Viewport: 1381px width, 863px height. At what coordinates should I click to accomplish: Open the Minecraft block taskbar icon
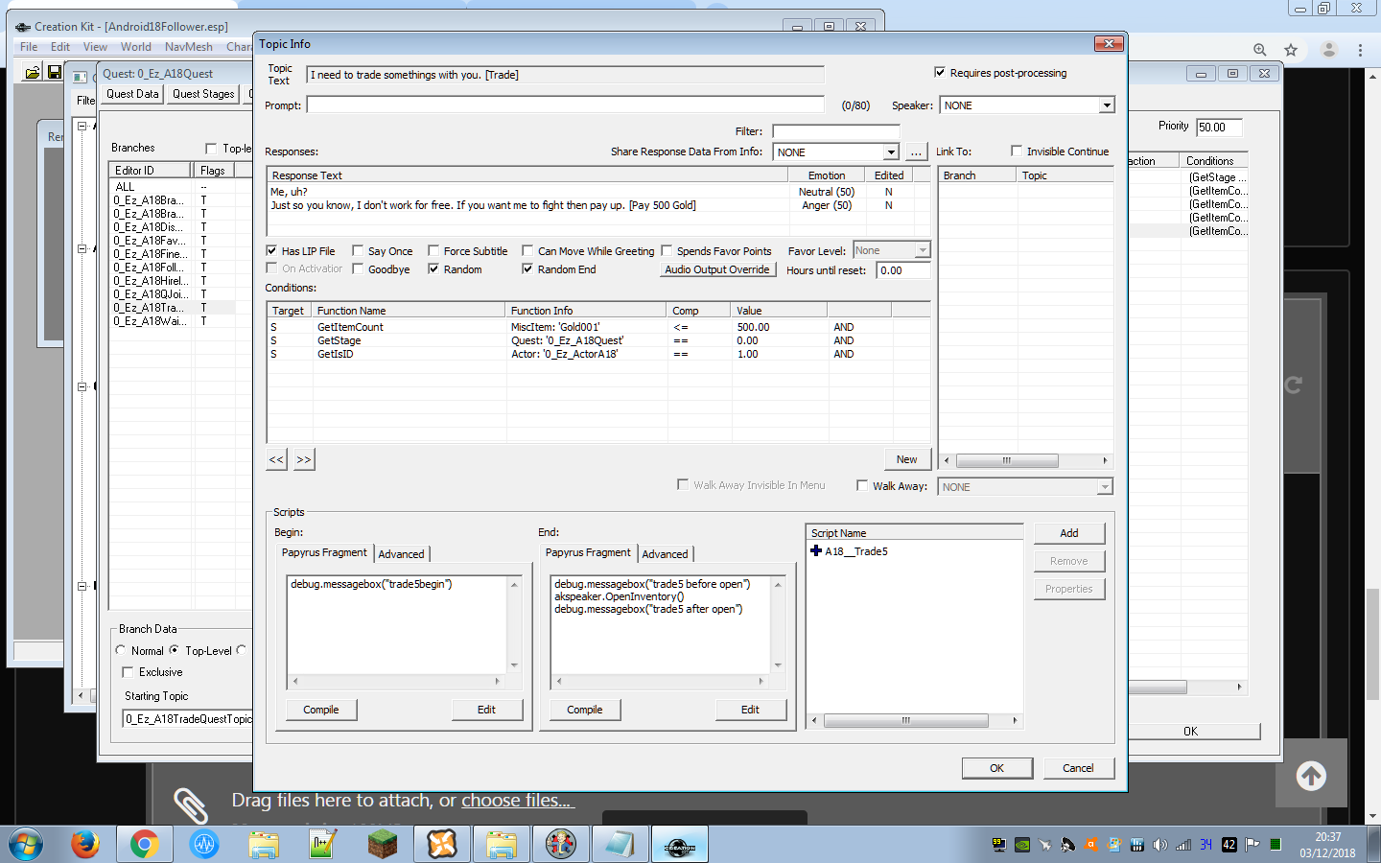tap(382, 845)
